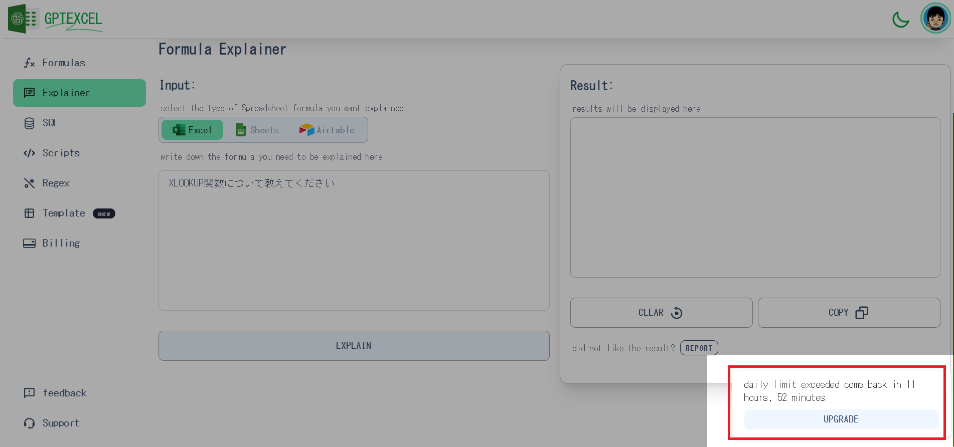Viewport: 954px width, 447px height.
Task: Open the SQL database icon
Action: click(x=30, y=123)
